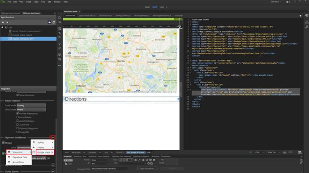Select the Google Directions: dir1 node

pyautogui.click(x=28, y=39)
